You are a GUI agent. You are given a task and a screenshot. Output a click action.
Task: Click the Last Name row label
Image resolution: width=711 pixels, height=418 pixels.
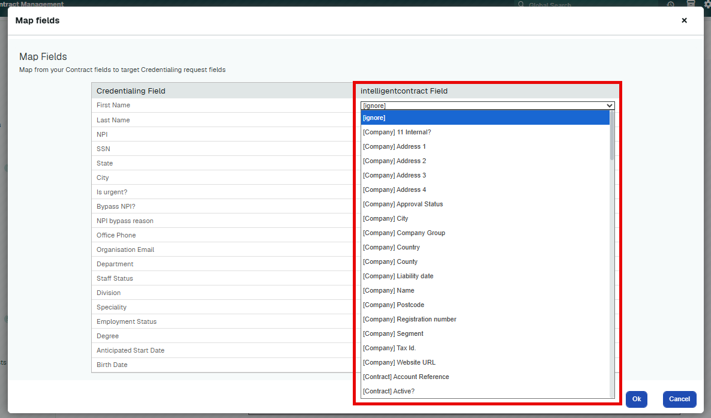113,120
